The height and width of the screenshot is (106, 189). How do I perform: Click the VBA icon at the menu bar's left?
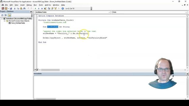click(x=3, y=5)
